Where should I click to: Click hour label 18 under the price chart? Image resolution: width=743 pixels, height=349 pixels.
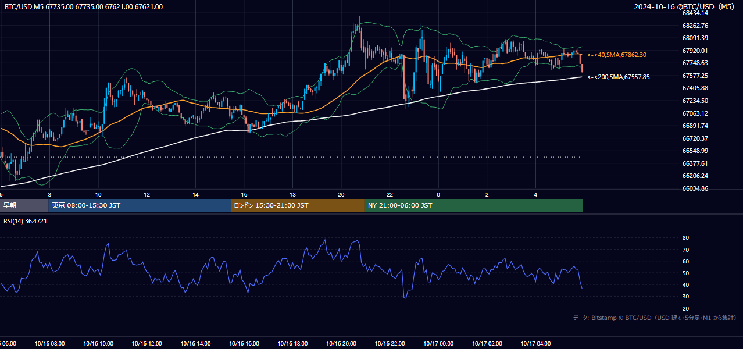coord(293,194)
